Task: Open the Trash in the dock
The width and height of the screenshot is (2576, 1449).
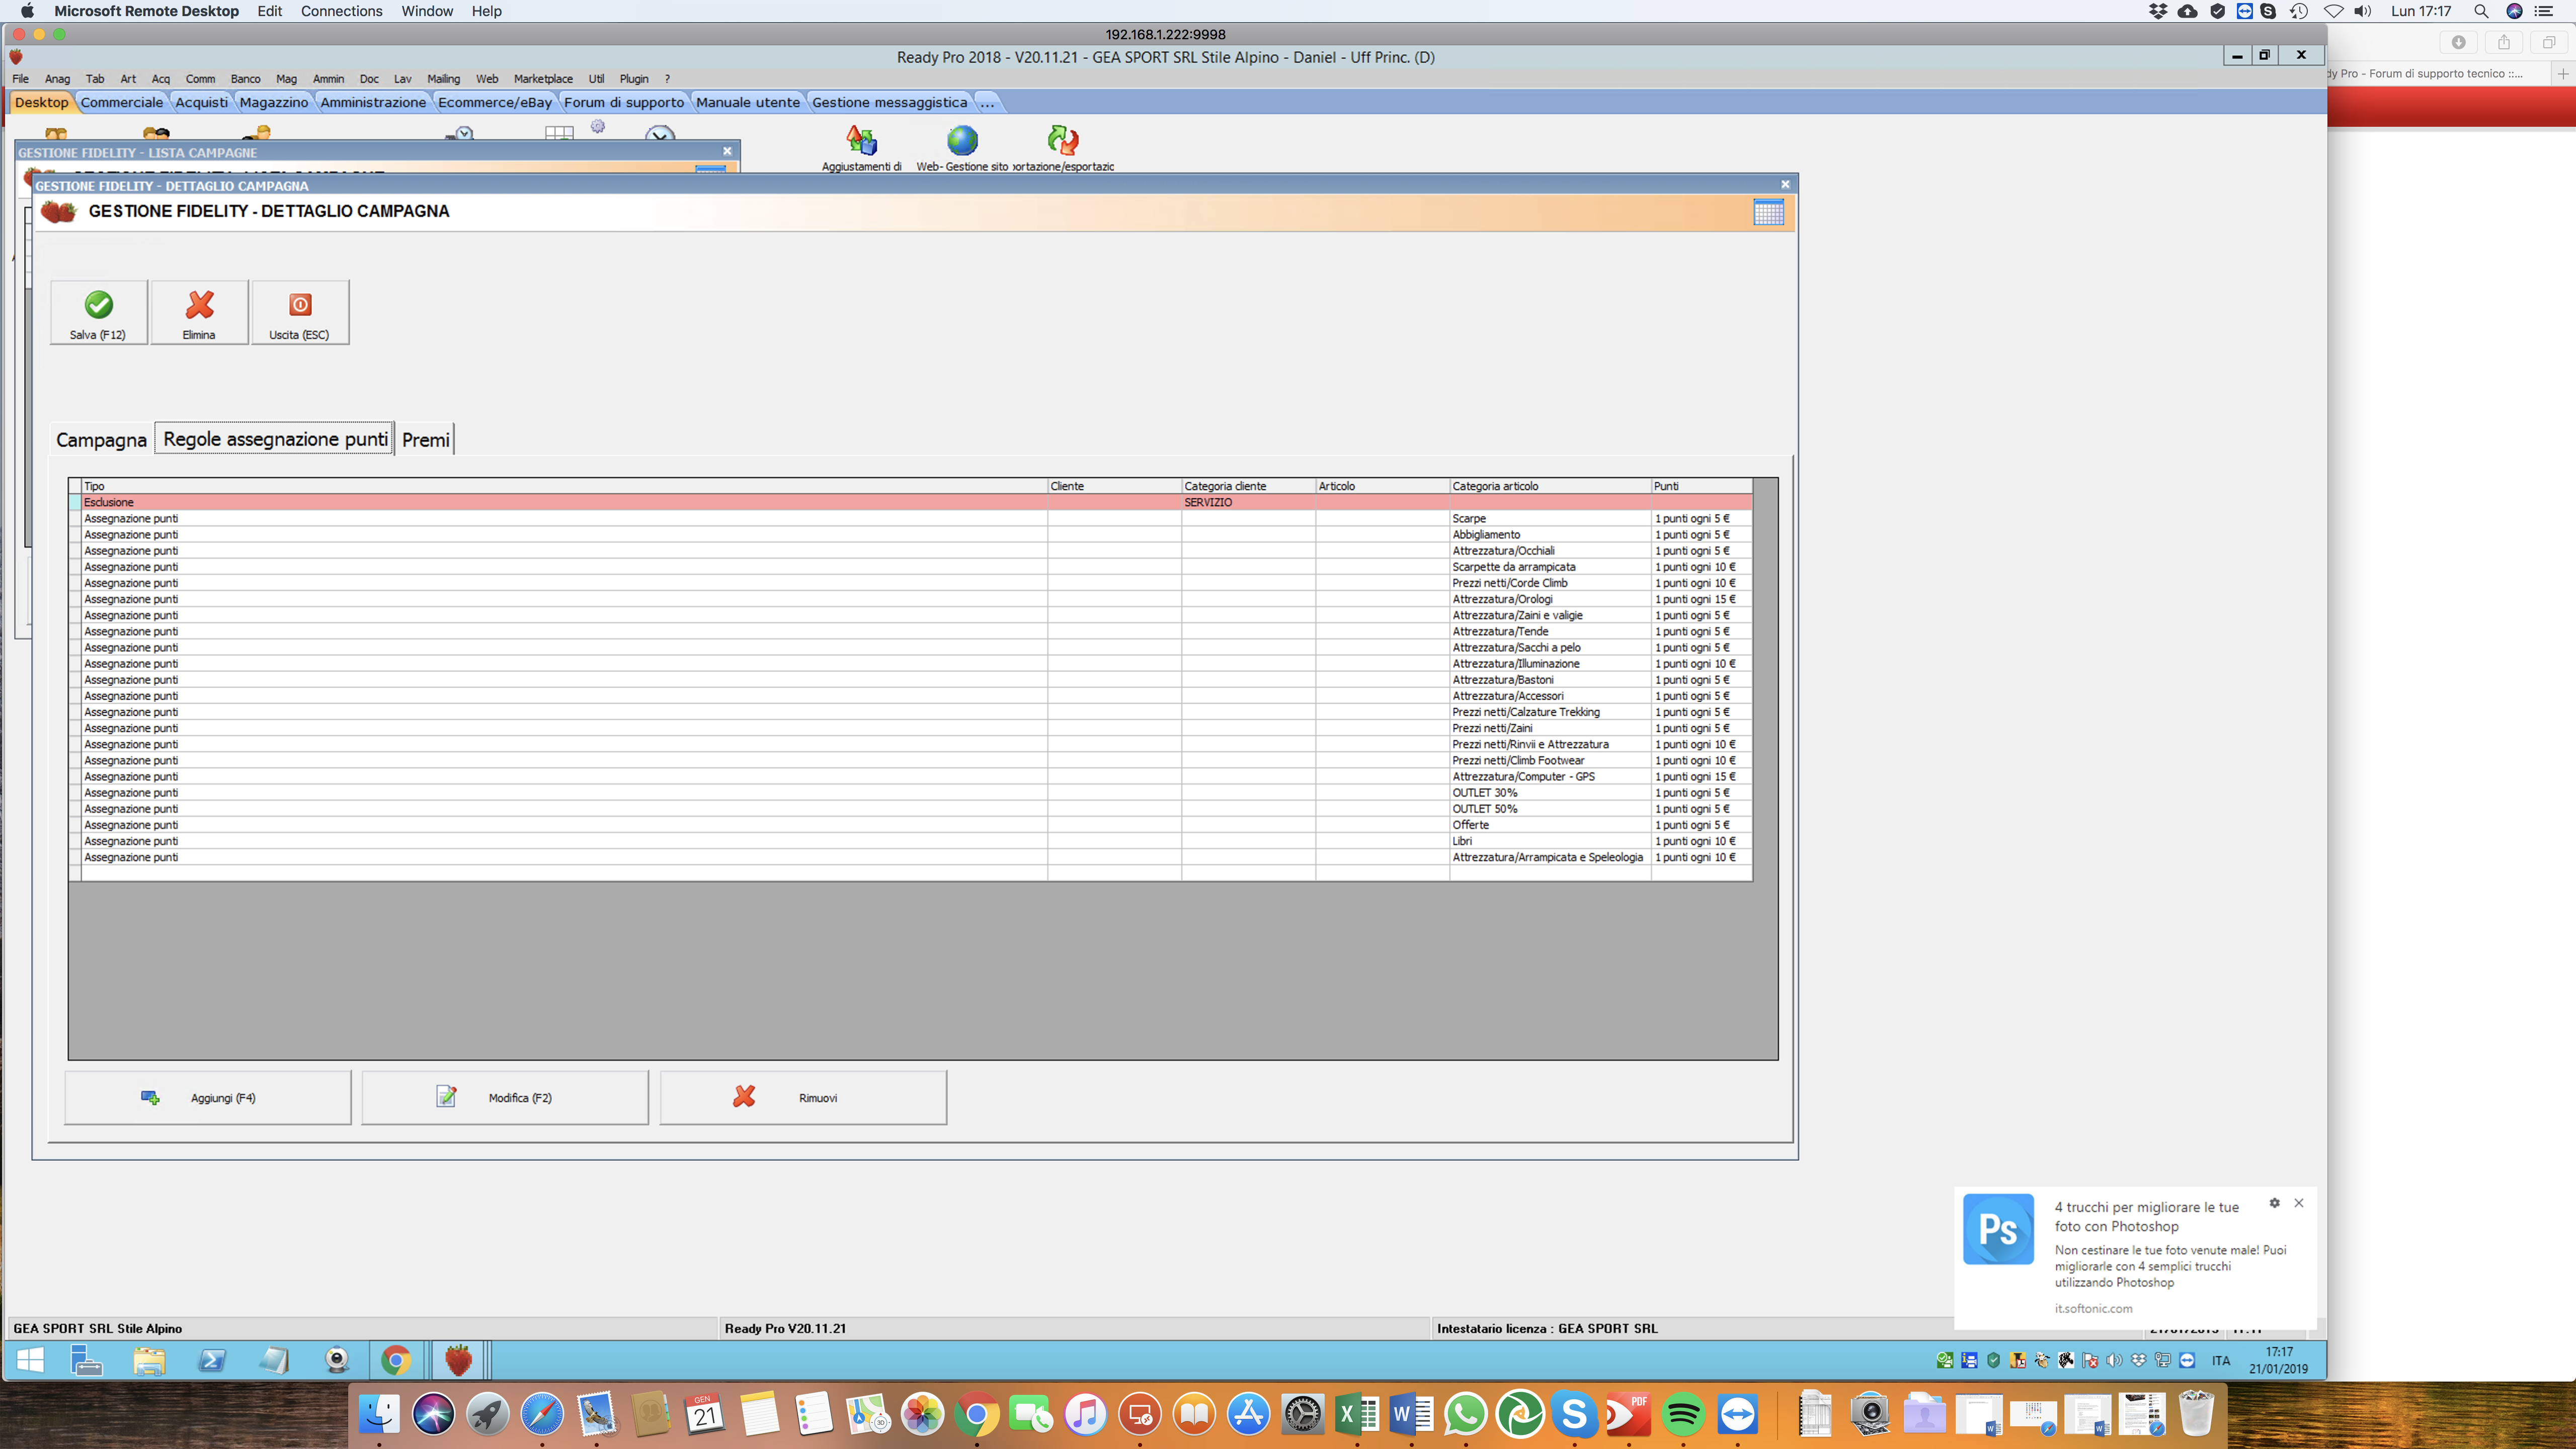Action: coord(2196,1414)
